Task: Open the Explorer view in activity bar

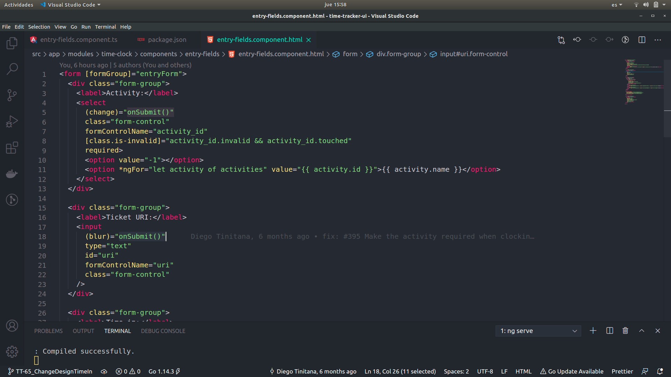Action: [12, 43]
